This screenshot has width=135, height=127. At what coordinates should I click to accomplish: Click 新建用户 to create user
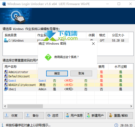point(95,115)
